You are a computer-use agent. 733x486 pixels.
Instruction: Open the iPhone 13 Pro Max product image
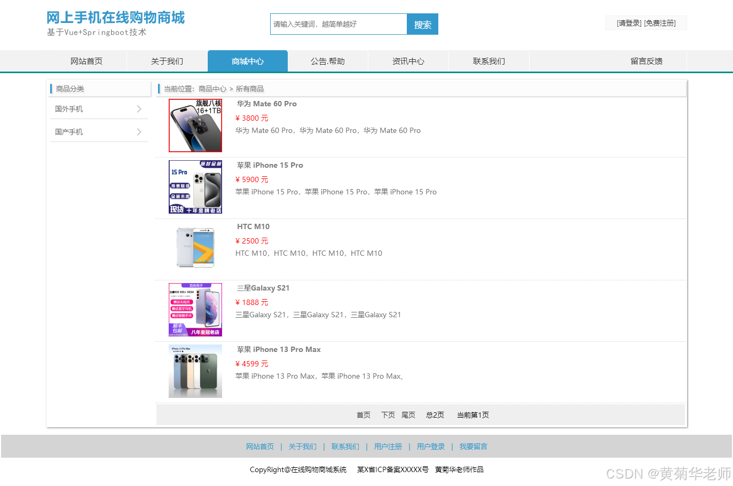coord(195,371)
